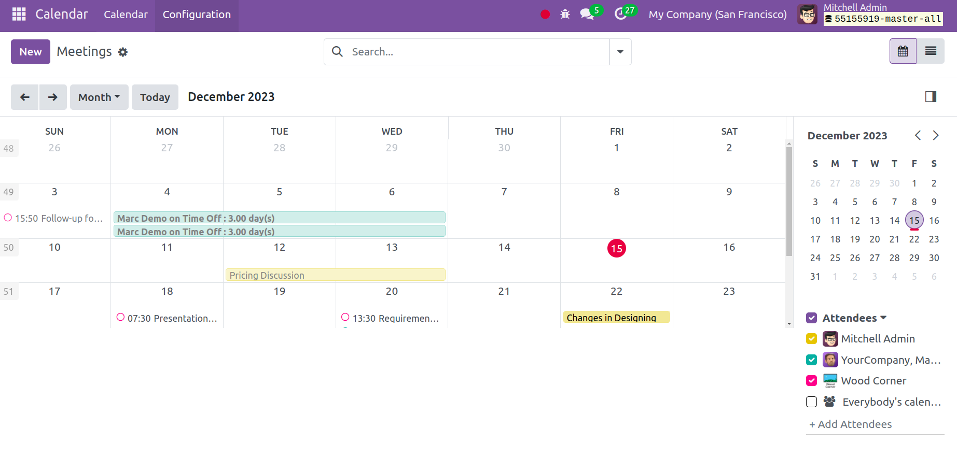Click next month chevron in mini calendar
This screenshot has height=472, width=957.
coord(936,136)
